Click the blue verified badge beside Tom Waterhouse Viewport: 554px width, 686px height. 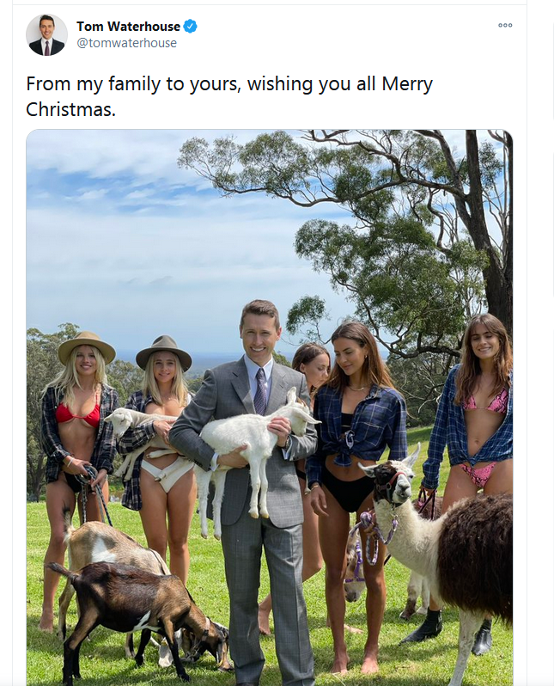(x=190, y=27)
